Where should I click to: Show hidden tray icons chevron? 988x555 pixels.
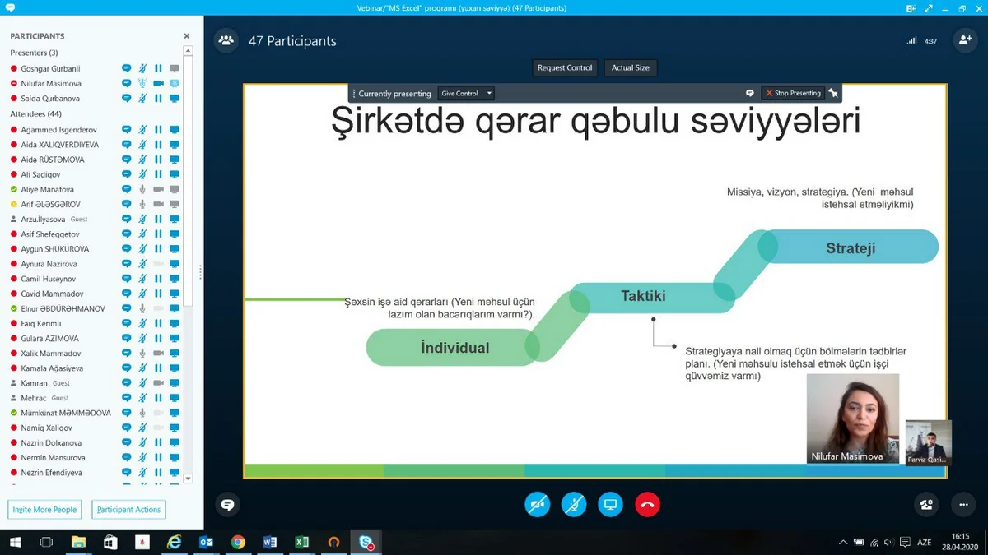pos(843,543)
